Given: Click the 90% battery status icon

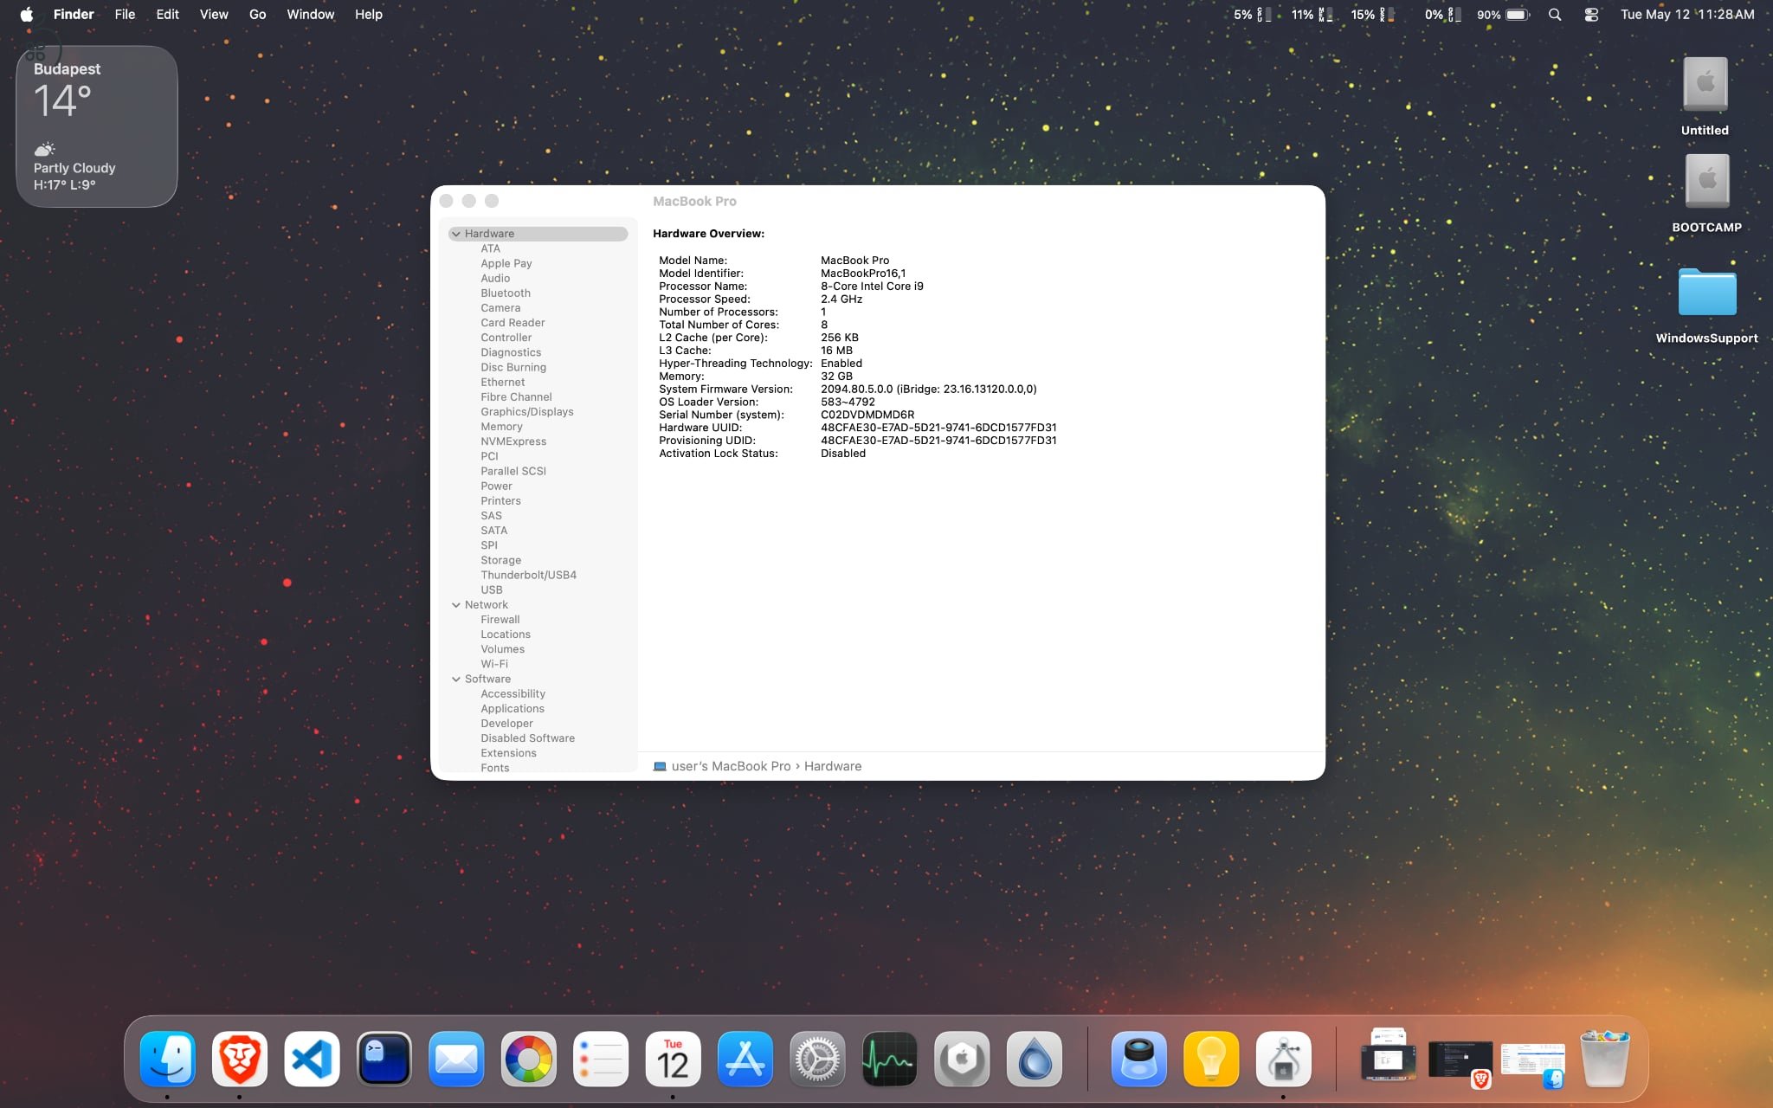Looking at the screenshot, I should 1504,14.
